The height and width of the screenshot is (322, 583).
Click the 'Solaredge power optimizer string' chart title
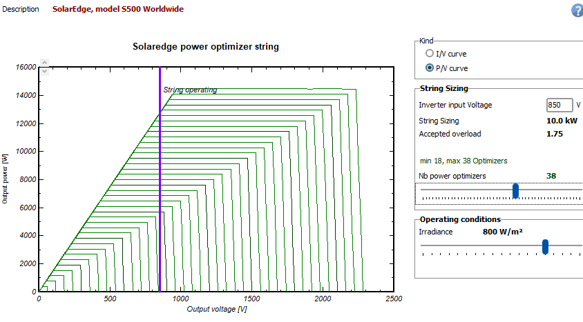(x=205, y=48)
